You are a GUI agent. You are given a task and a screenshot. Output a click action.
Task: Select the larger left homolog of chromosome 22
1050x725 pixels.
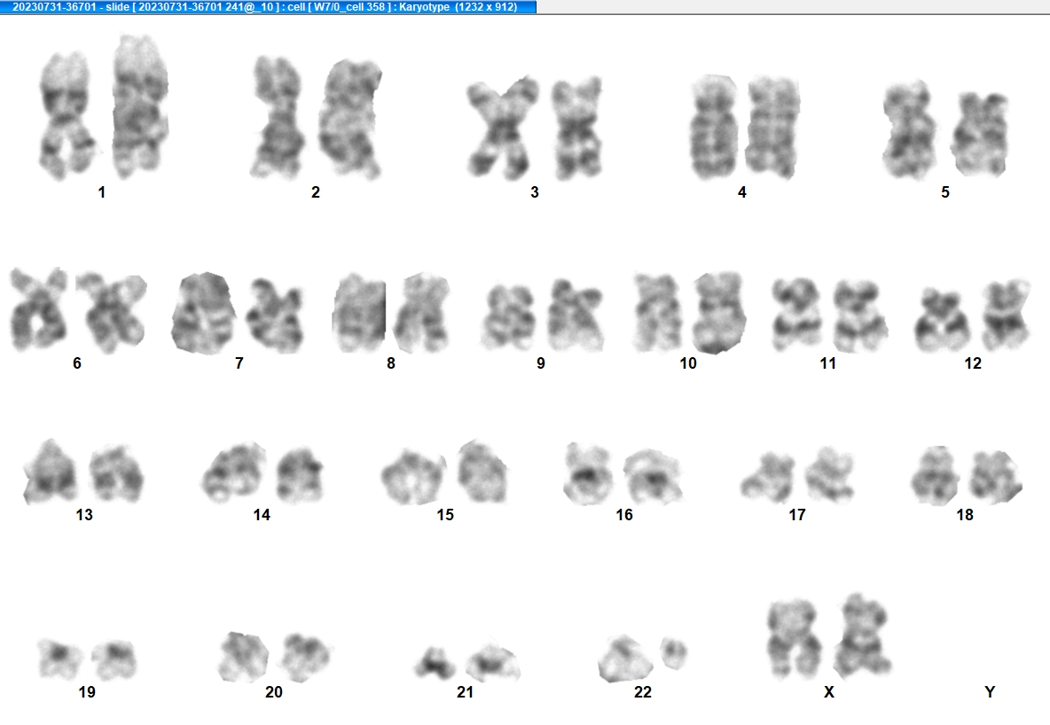(625, 659)
